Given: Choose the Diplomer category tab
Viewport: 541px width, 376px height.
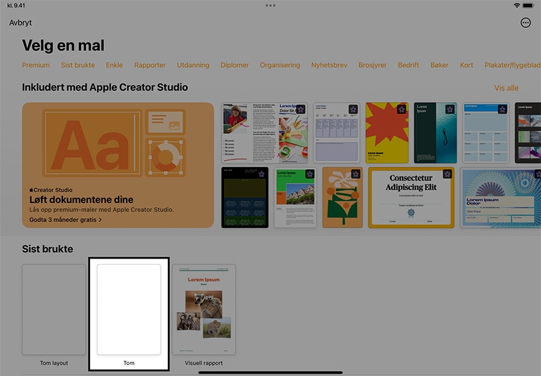Looking at the screenshot, I should [234, 65].
